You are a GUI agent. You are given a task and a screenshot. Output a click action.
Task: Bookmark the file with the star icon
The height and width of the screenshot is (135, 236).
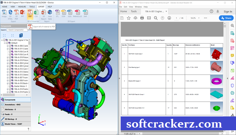tap(128, 18)
